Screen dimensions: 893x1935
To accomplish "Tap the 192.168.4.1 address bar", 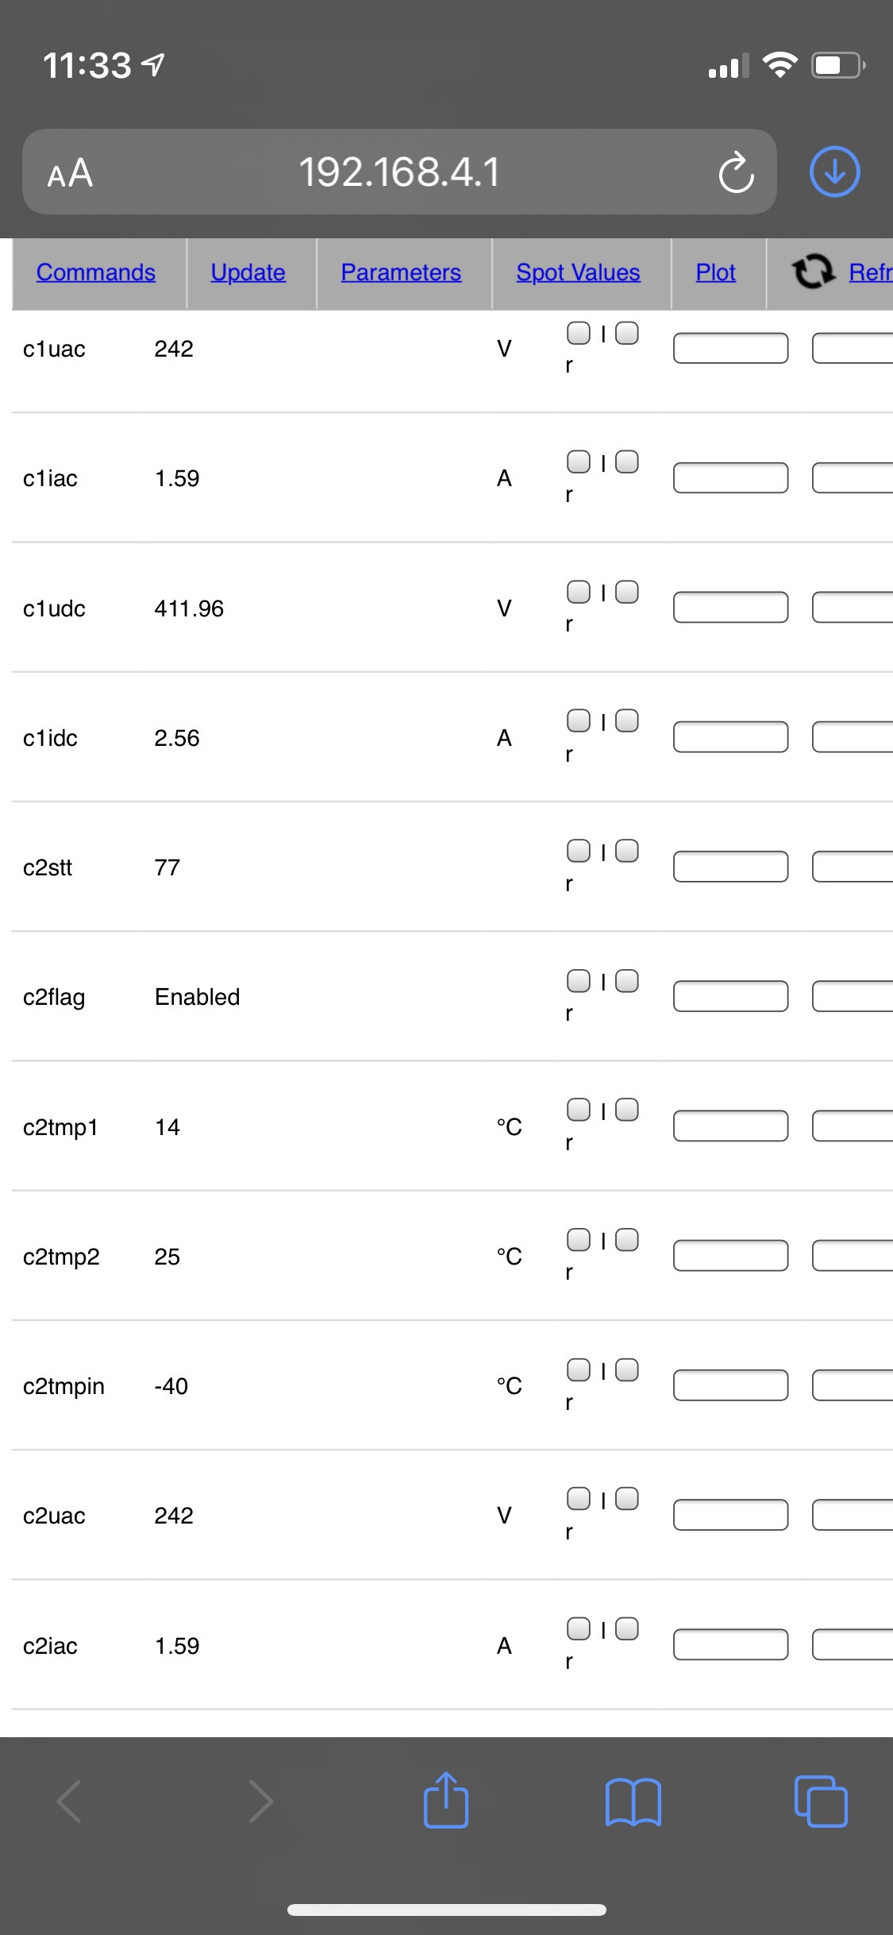I will 399,172.
